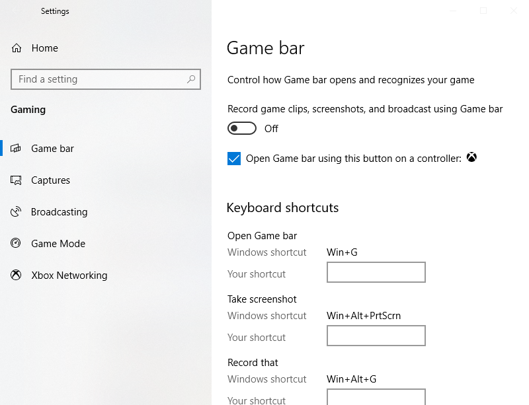Image resolution: width=529 pixels, height=405 pixels.
Task: Click Your shortcut field for Record that
Action: pyautogui.click(x=376, y=397)
